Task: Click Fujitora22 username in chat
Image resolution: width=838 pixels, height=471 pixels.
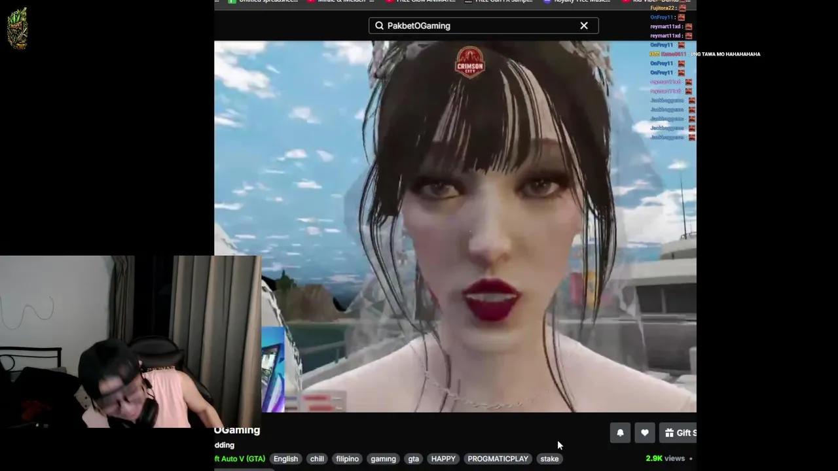Action: click(x=663, y=8)
